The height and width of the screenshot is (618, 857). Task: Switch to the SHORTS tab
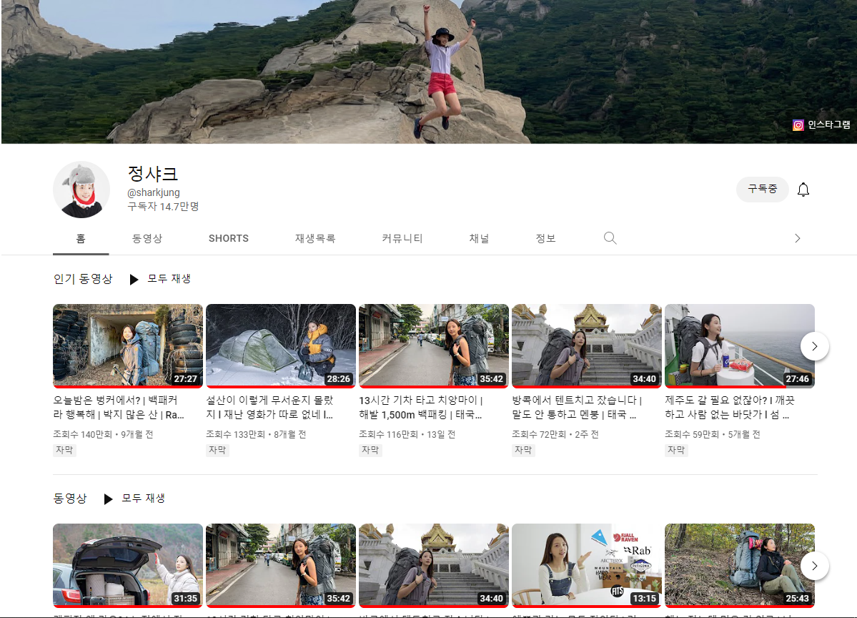(x=229, y=238)
